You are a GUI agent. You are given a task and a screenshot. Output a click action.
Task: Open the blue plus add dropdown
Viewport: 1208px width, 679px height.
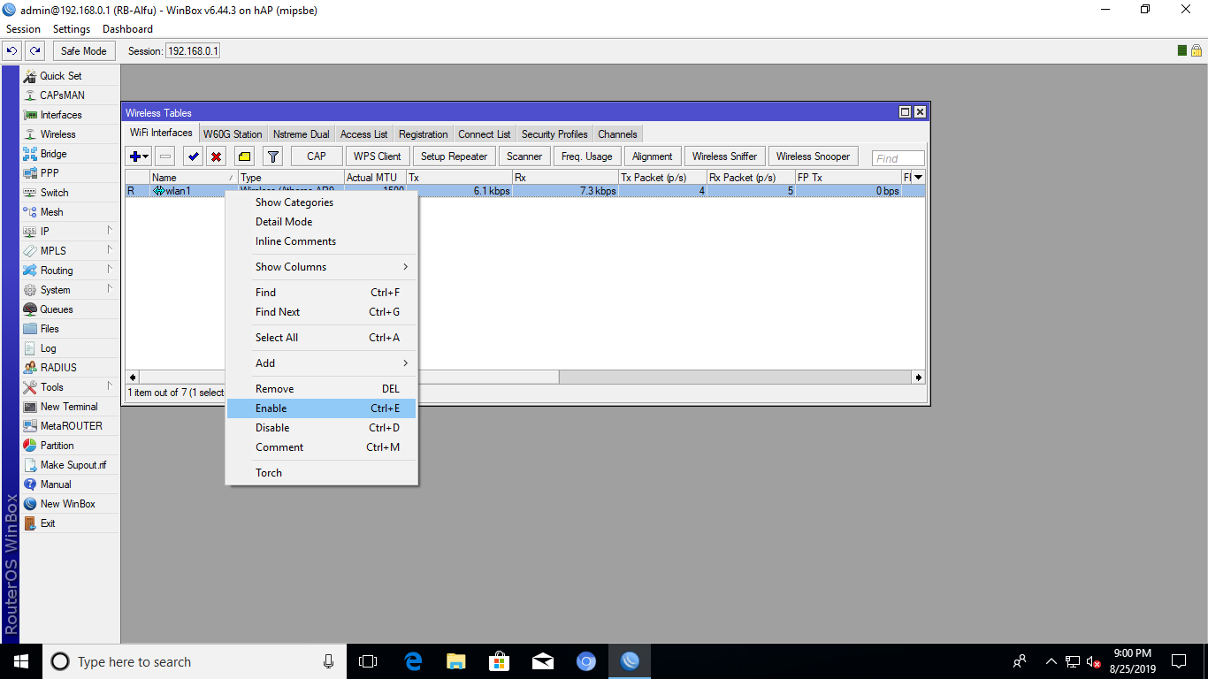pos(139,156)
